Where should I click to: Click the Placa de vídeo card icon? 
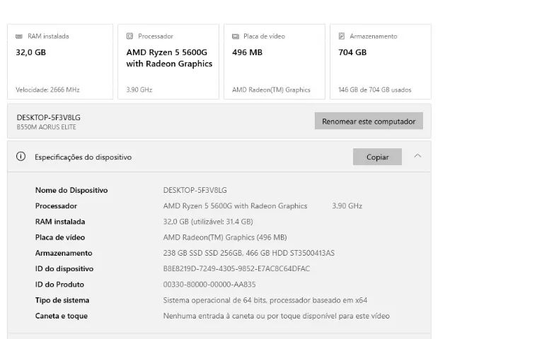point(236,36)
